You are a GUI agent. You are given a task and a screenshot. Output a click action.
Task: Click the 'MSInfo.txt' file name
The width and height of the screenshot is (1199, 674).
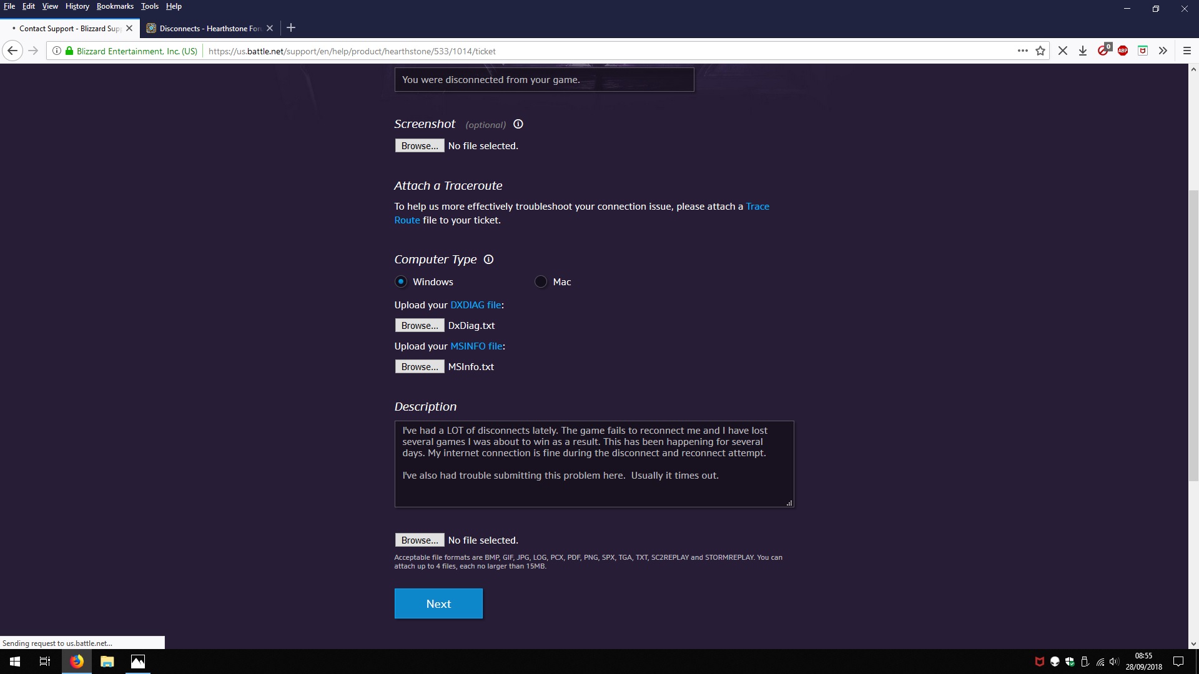click(471, 367)
